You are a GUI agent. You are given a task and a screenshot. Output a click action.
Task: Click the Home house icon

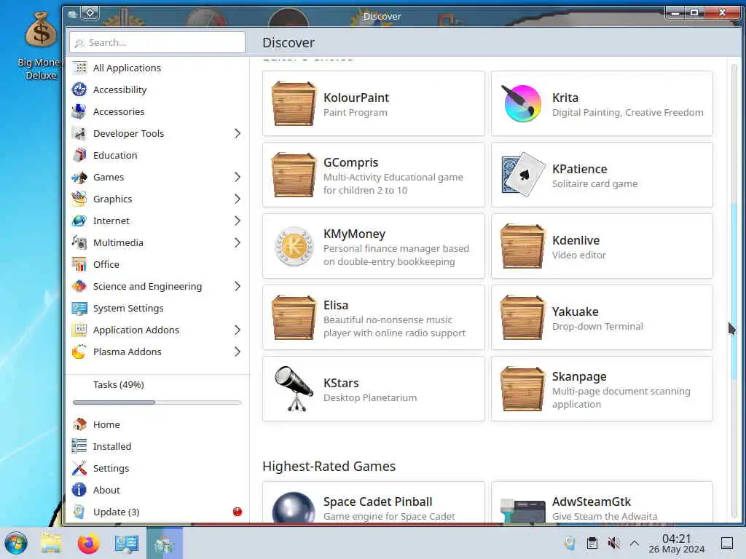pyautogui.click(x=79, y=424)
